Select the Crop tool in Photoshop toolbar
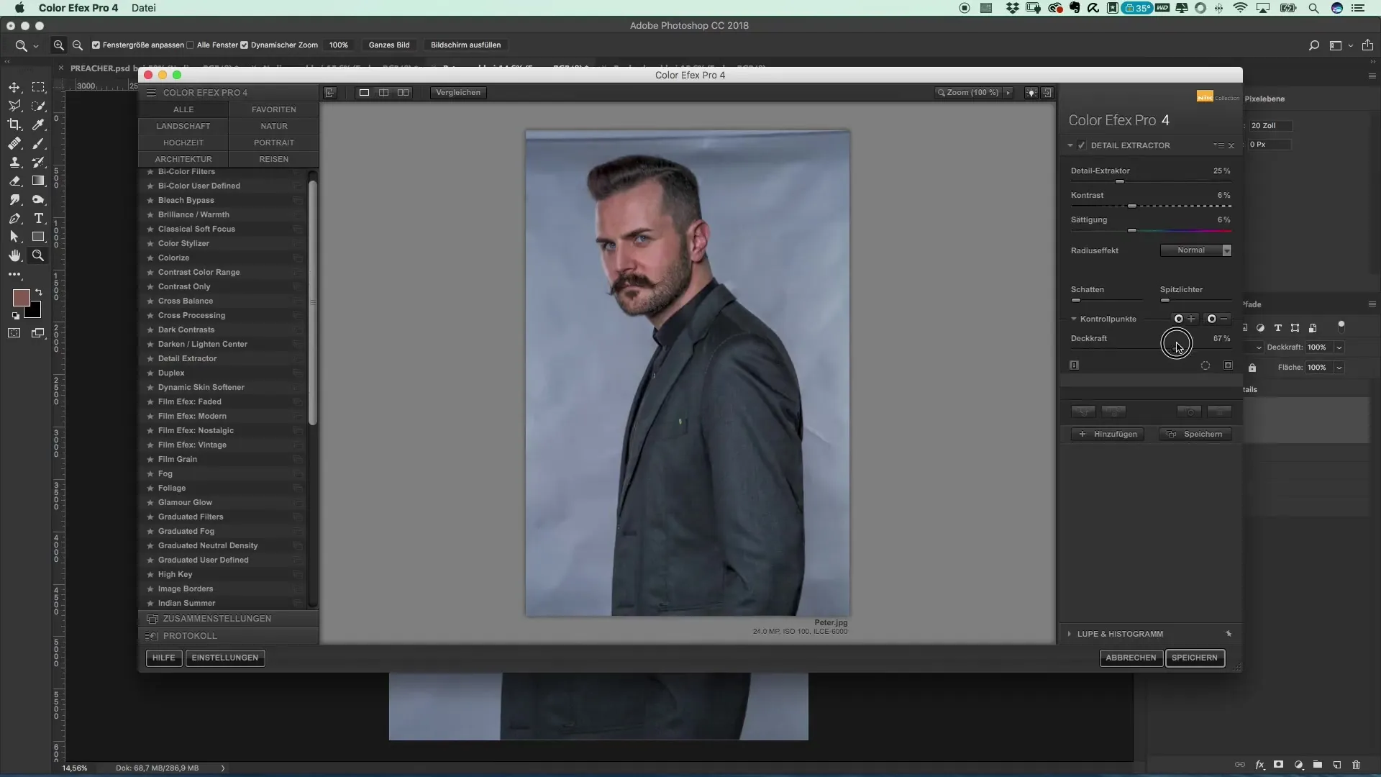Viewport: 1381px width, 777px height. [14, 124]
